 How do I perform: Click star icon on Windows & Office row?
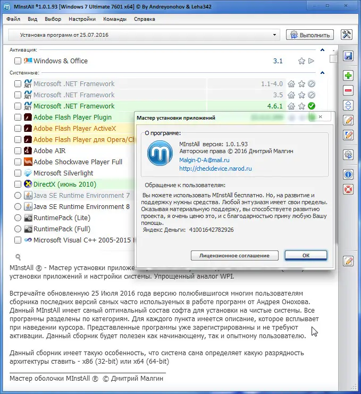[301, 61]
